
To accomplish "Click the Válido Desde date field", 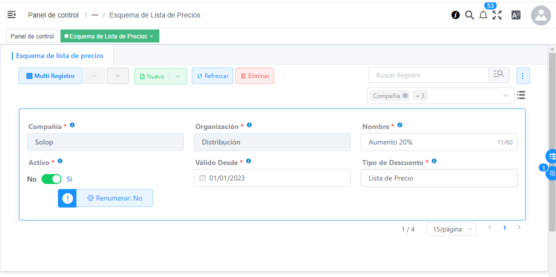I will (272, 178).
